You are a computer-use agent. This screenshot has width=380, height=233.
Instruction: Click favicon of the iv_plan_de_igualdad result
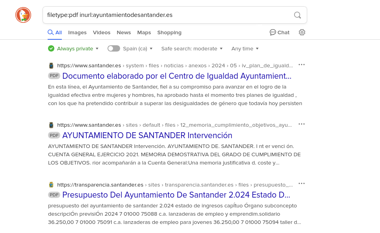51,66
